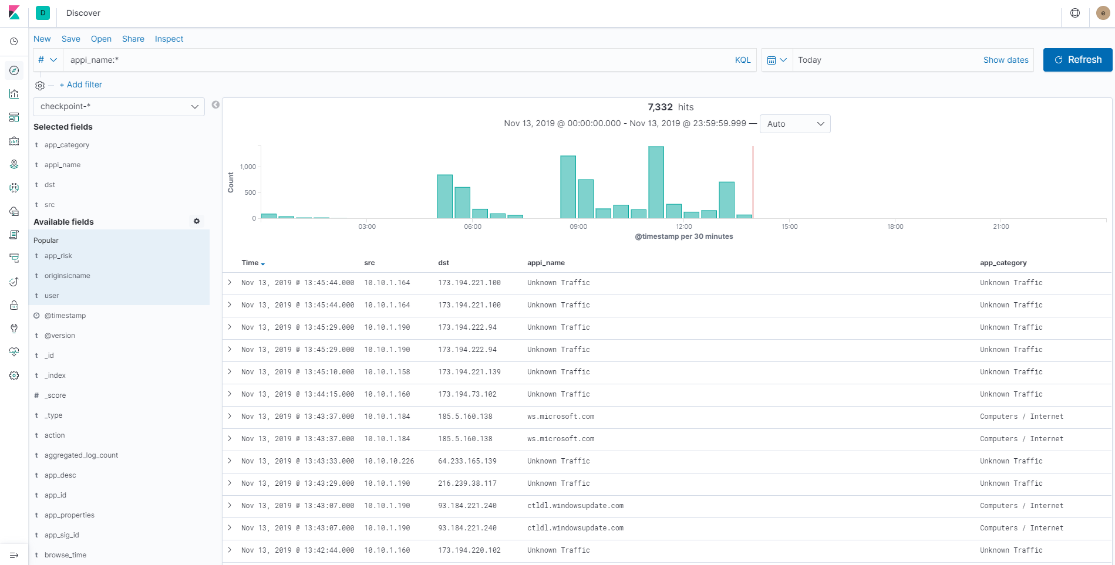Click the help life-ring icon
The image size is (1115, 565).
pos(1075,12)
